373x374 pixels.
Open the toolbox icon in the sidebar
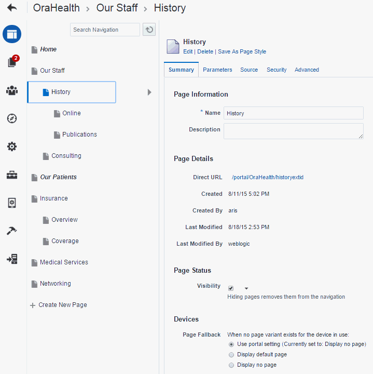(x=12, y=175)
